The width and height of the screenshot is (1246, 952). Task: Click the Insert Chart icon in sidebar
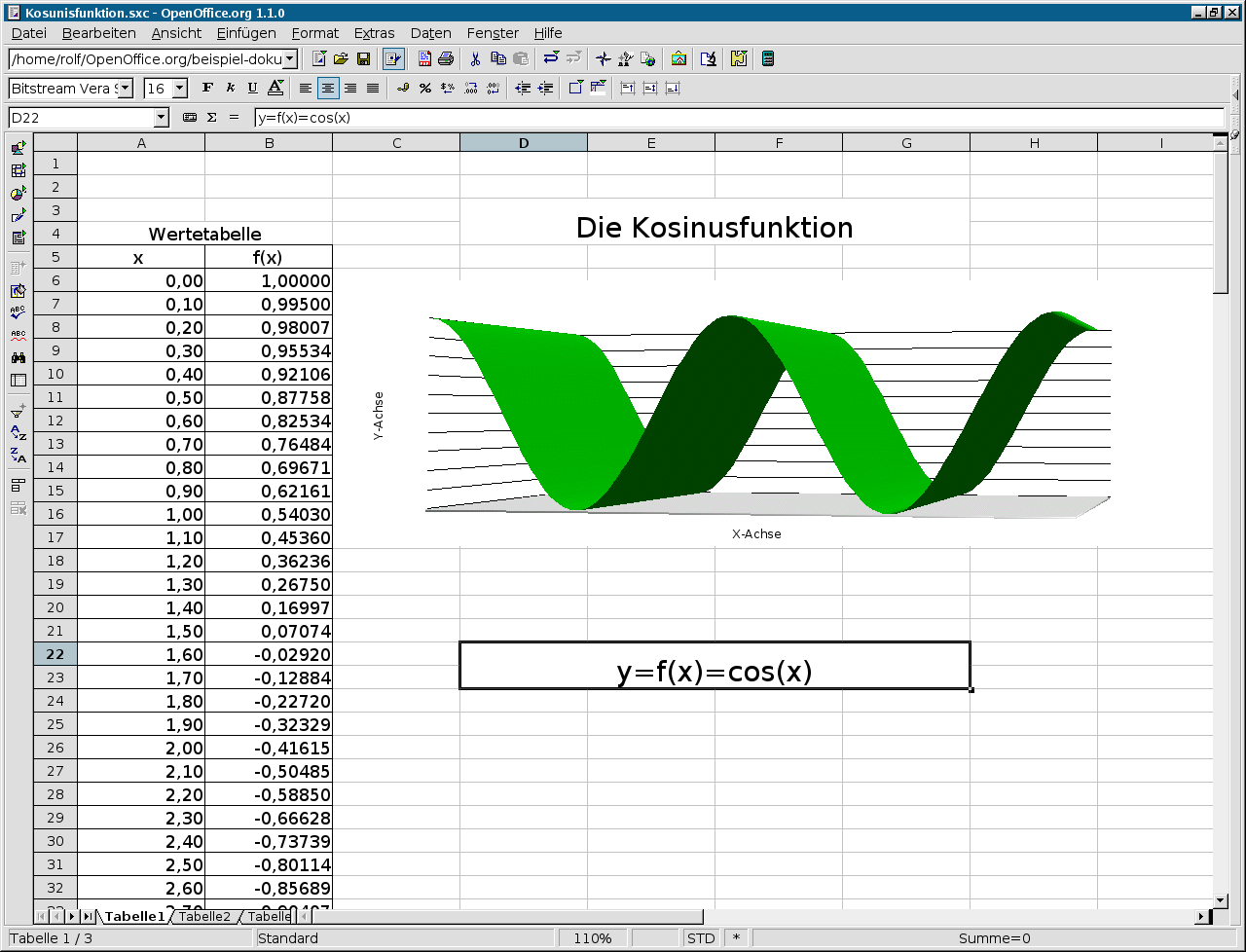18,194
